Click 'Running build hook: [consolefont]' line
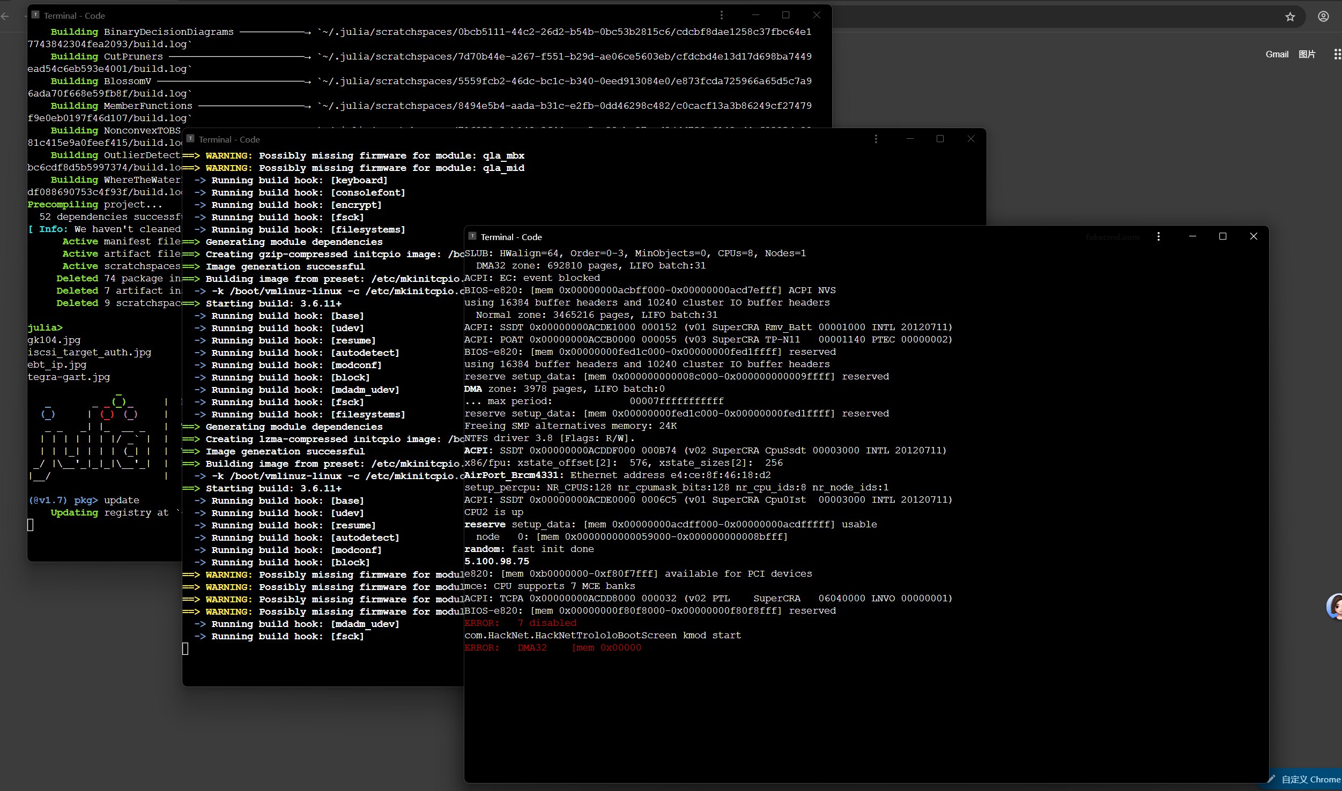Viewport: 1342px width, 791px height. coord(300,192)
